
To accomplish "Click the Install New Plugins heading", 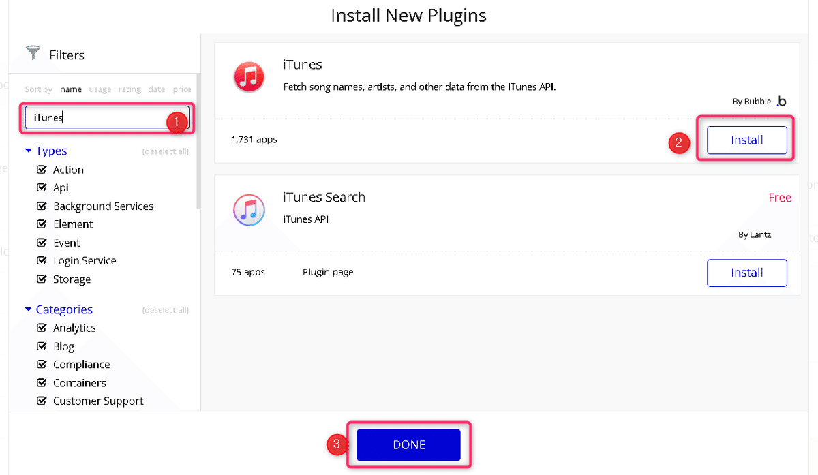I will (x=409, y=16).
